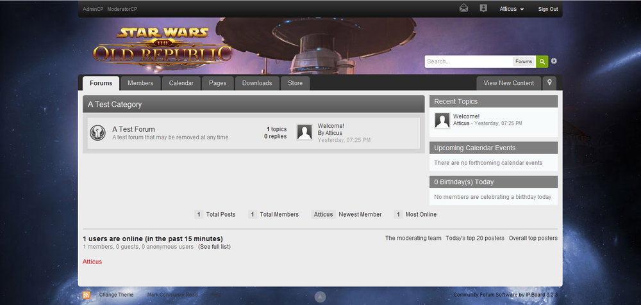Open the Help footer link
The height and width of the screenshot is (305, 641).
pos(216,295)
